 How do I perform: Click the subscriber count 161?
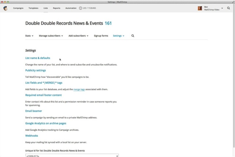click(108, 23)
